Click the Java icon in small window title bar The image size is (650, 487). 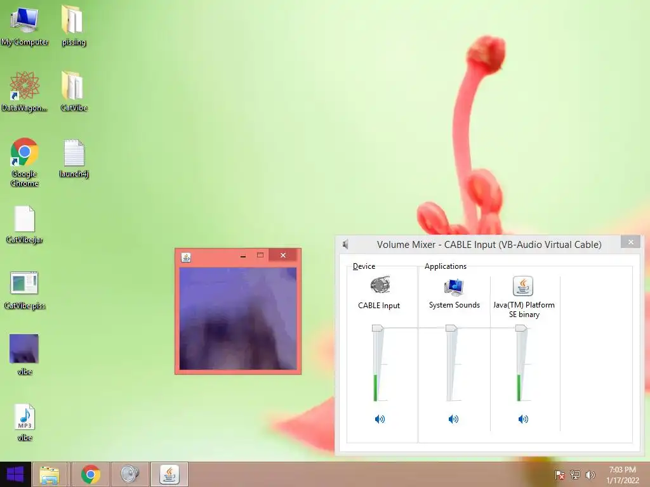pos(186,257)
